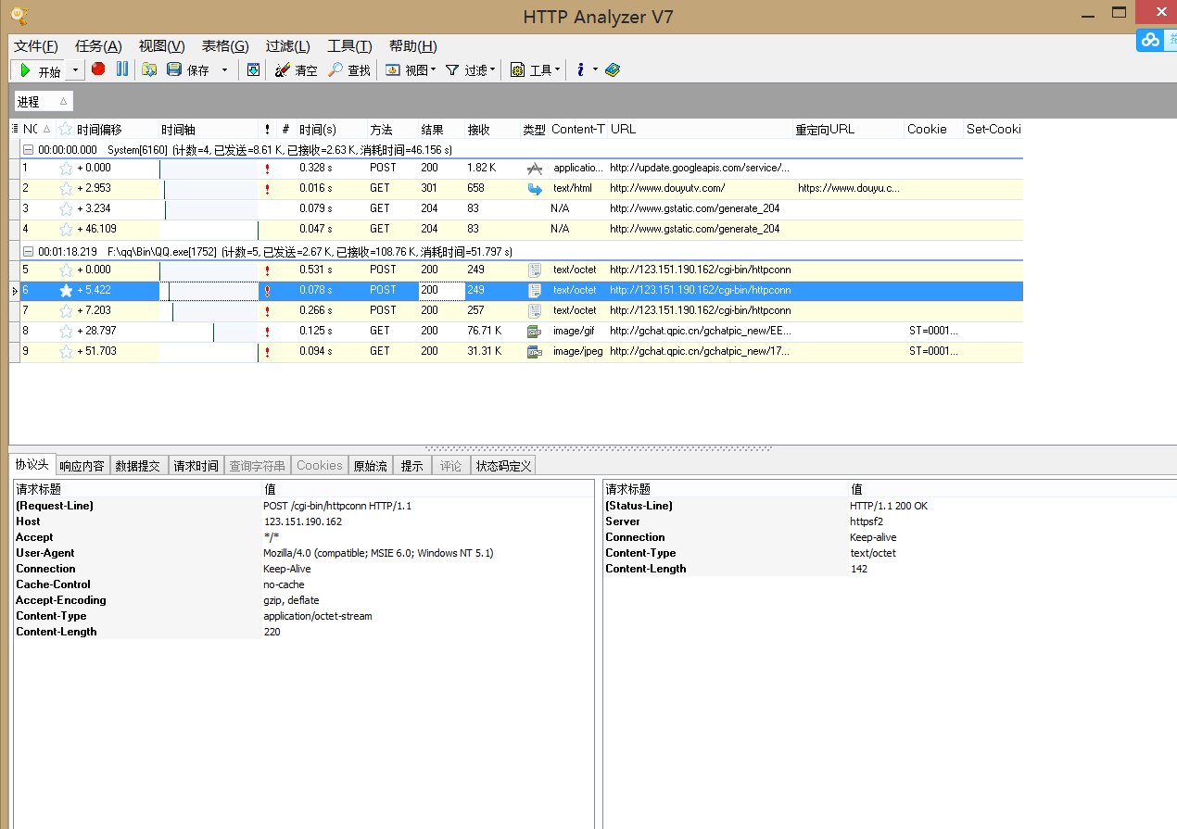1177x829 pixels.
Task: Toggle the star on row 8
Action: pos(66,332)
